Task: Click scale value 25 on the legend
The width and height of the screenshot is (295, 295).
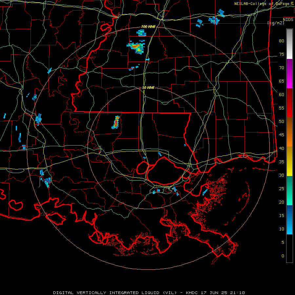Action: (282, 189)
